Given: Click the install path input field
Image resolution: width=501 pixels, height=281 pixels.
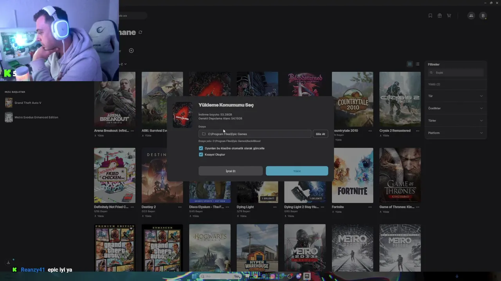Looking at the screenshot, I should point(255,134).
